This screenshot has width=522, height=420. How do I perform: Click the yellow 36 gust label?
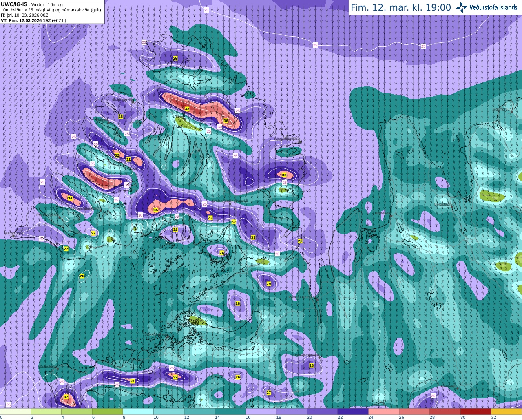[226, 121]
